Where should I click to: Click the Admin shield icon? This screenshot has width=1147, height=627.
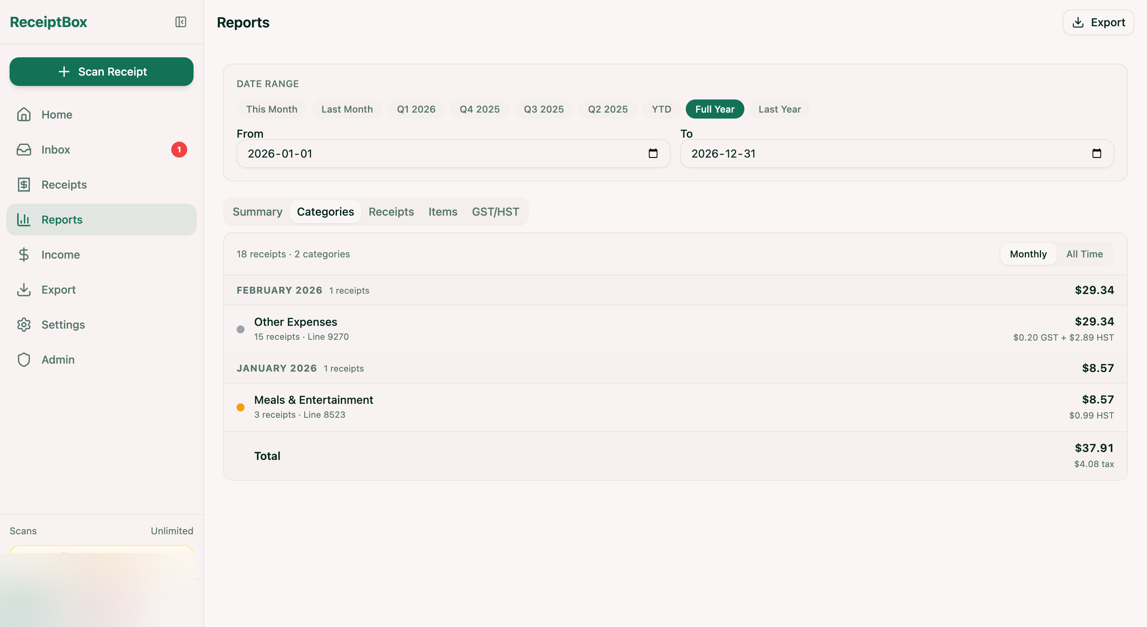(x=23, y=359)
